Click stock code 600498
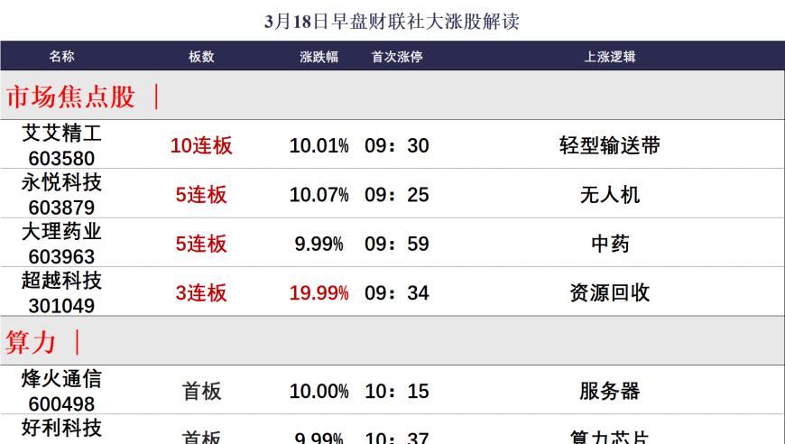This screenshot has height=444, width=785. click(x=61, y=404)
